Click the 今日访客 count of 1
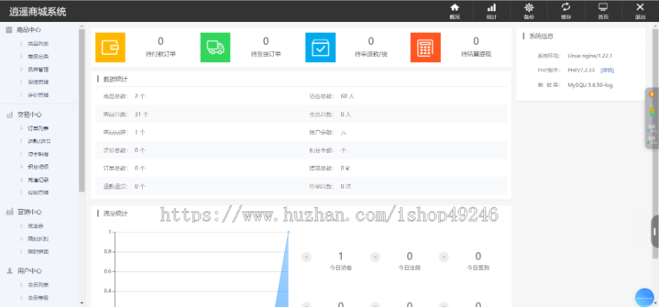The width and height of the screenshot is (659, 307). tap(340, 257)
